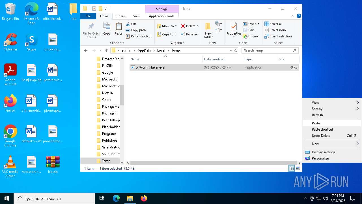Expand Move to dropdown
The width and height of the screenshot is (362, 204).
(x=176, y=26)
